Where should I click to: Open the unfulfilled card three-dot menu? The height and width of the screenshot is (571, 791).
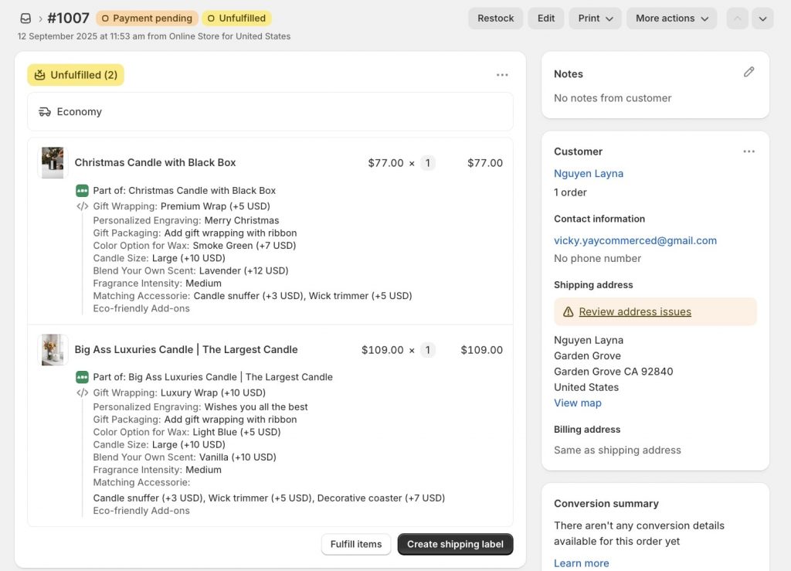click(x=502, y=75)
